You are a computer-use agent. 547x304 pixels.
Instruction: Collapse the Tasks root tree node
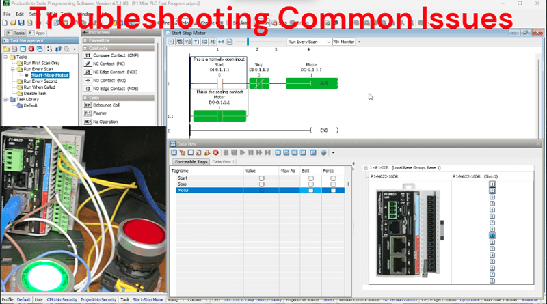point(5,57)
